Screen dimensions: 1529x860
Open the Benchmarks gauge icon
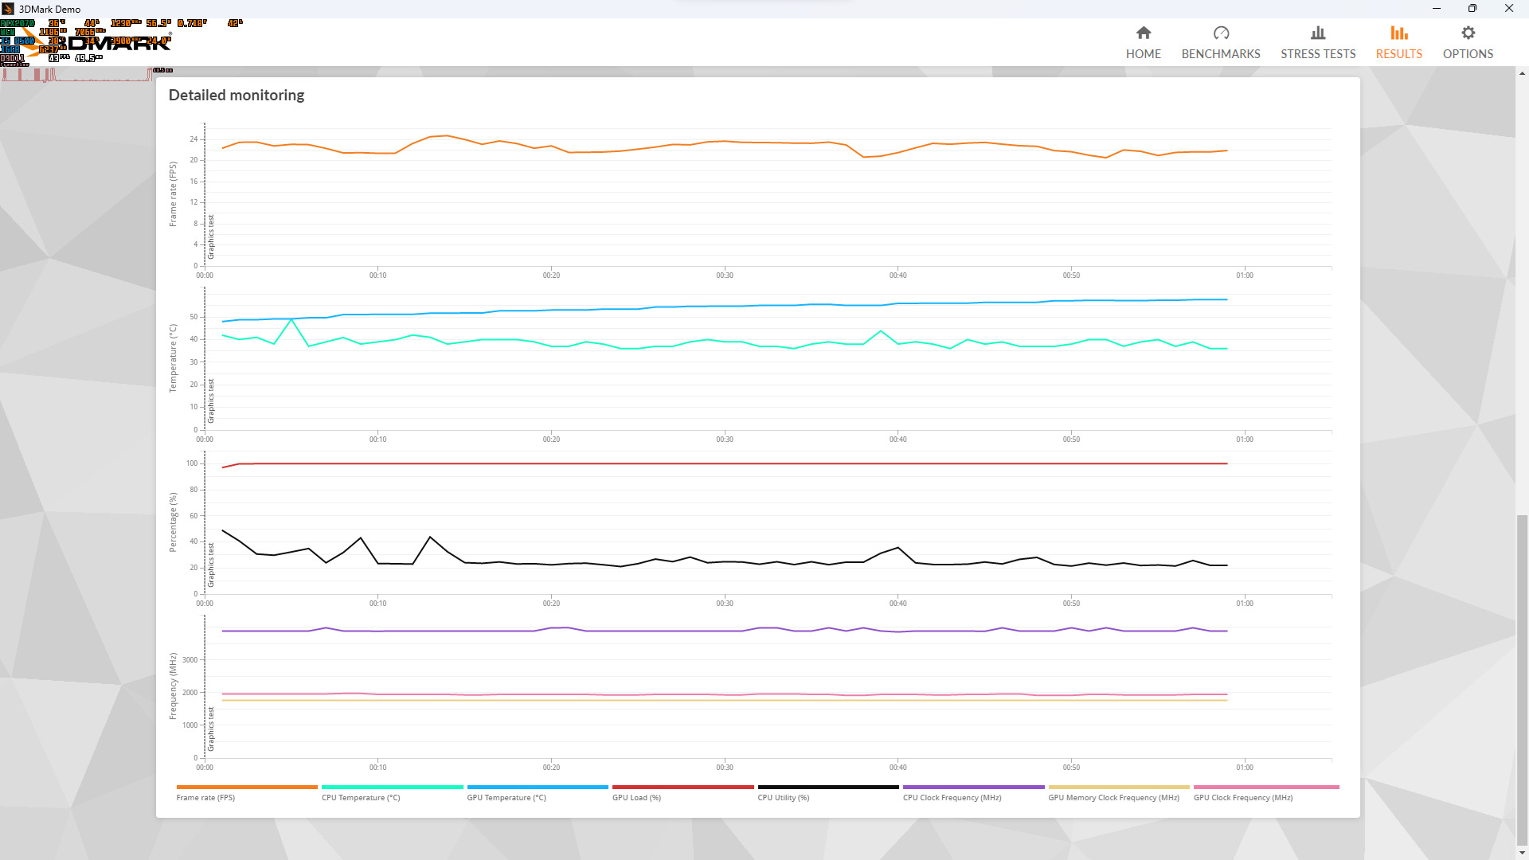pyautogui.click(x=1221, y=33)
